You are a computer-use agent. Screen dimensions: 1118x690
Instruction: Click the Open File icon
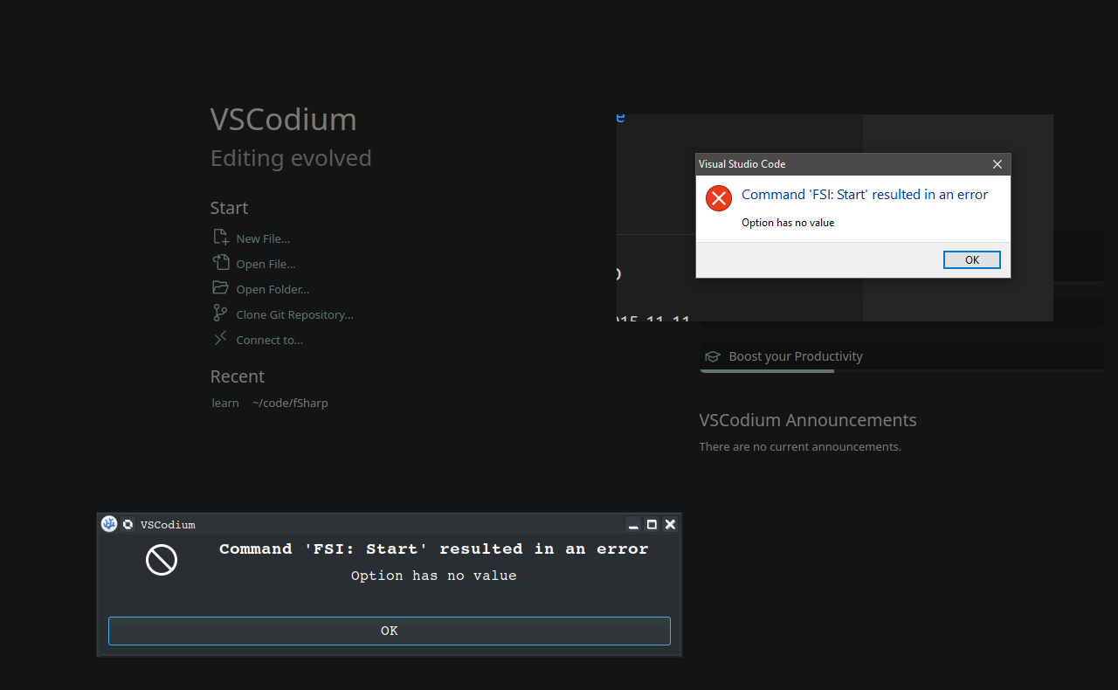220,263
